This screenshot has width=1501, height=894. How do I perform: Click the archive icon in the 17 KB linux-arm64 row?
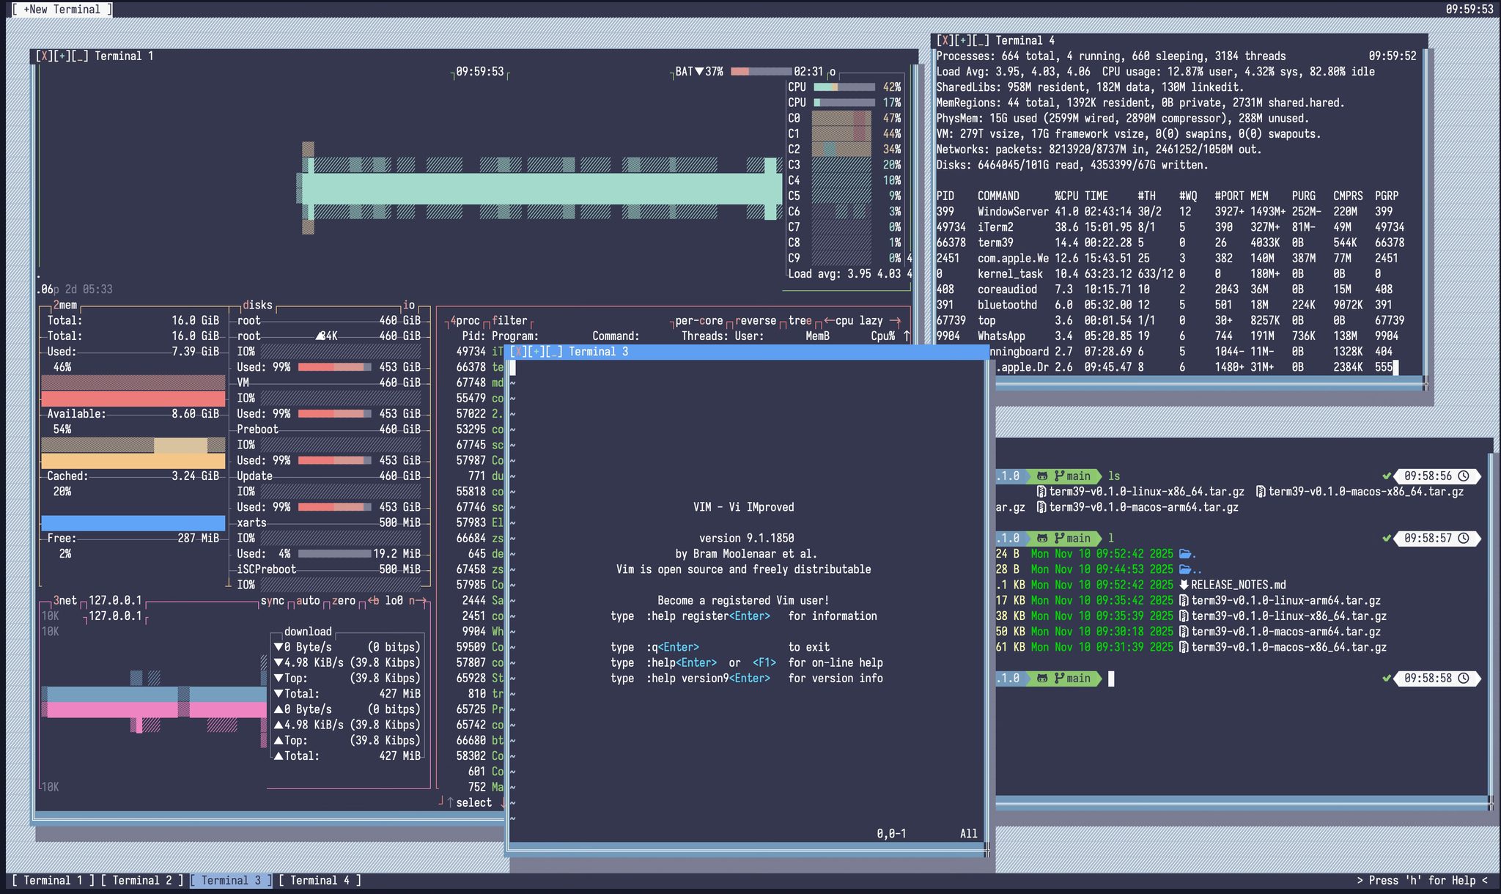point(1184,601)
